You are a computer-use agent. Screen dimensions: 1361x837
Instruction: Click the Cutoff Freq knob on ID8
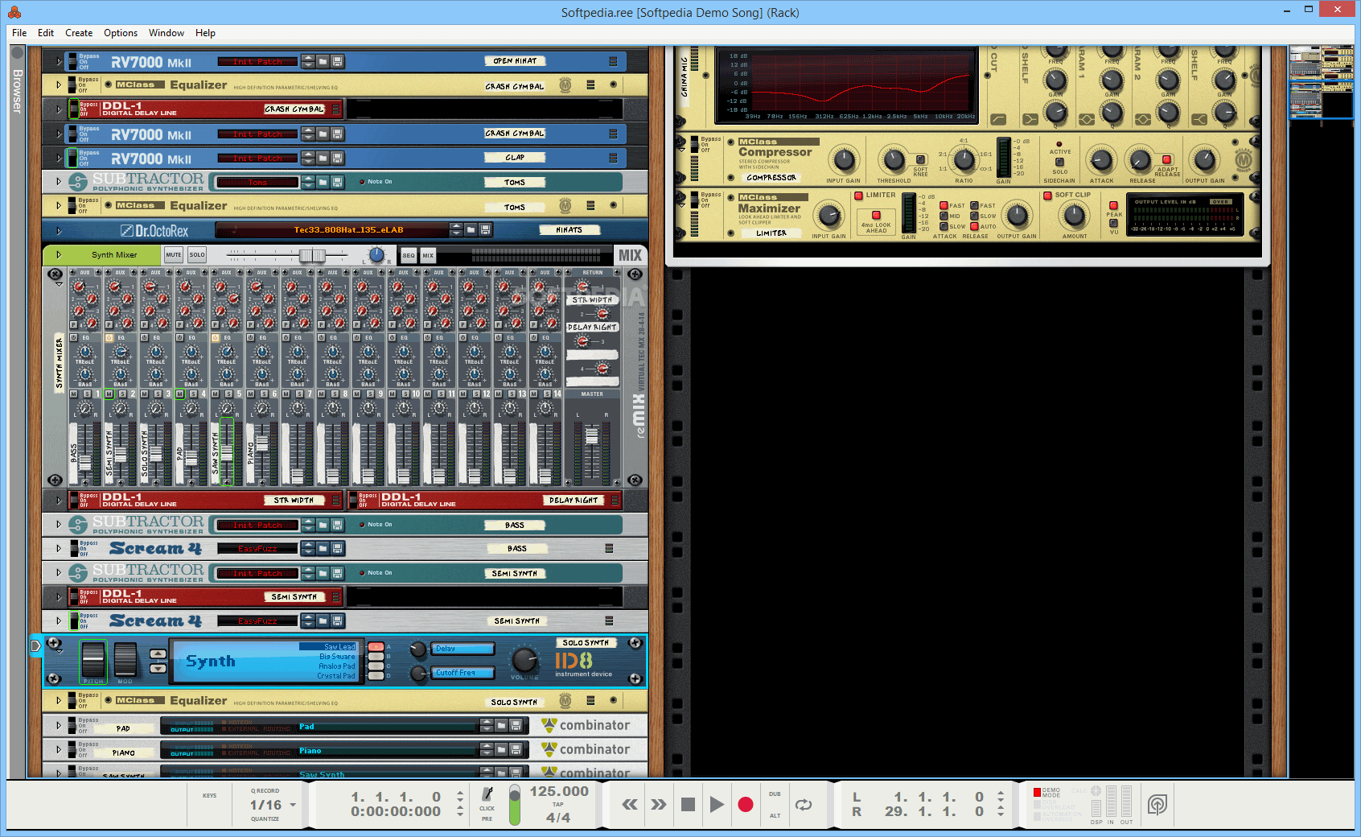417,673
